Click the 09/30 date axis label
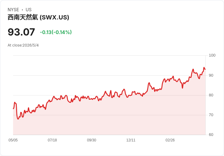Viewport: 224px width, 156px height. 92,140
